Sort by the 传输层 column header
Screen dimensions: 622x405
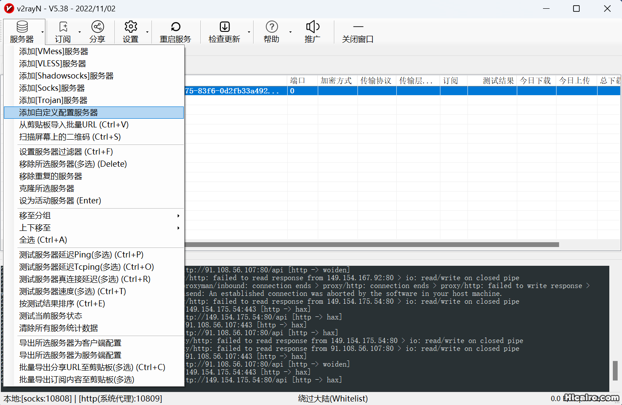coord(418,81)
